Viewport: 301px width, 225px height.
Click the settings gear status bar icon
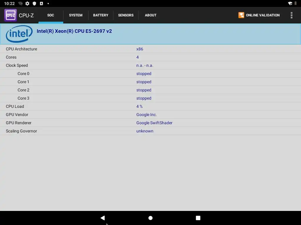pyautogui.click(x=27, y=4)
